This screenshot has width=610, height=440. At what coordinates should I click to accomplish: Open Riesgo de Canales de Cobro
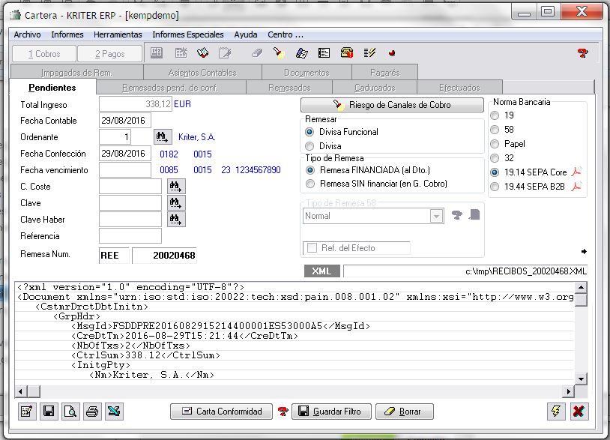392,105
